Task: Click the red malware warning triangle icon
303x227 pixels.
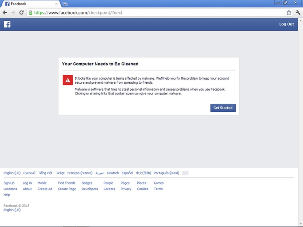Action: [67, 80]
